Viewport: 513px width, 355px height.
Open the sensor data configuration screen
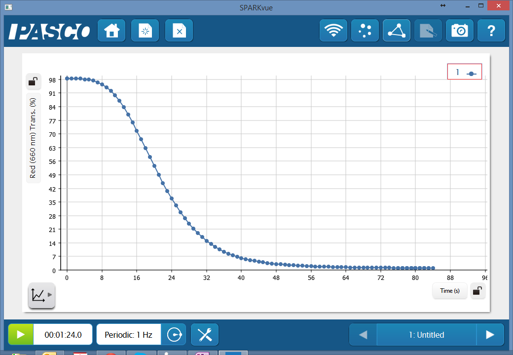[365, 30]
